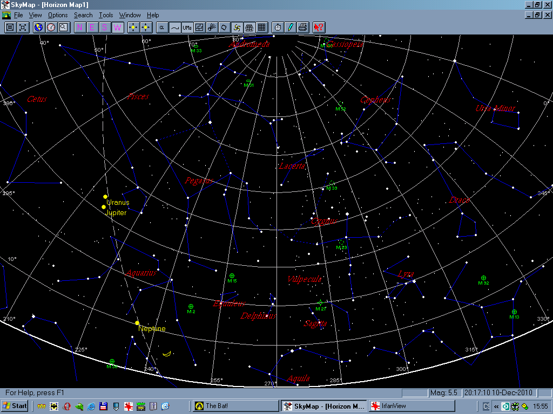The width and height of the screenshot is (553, 414).
Task: Click the system tray clock 15:55
Action: click(540, 406)
